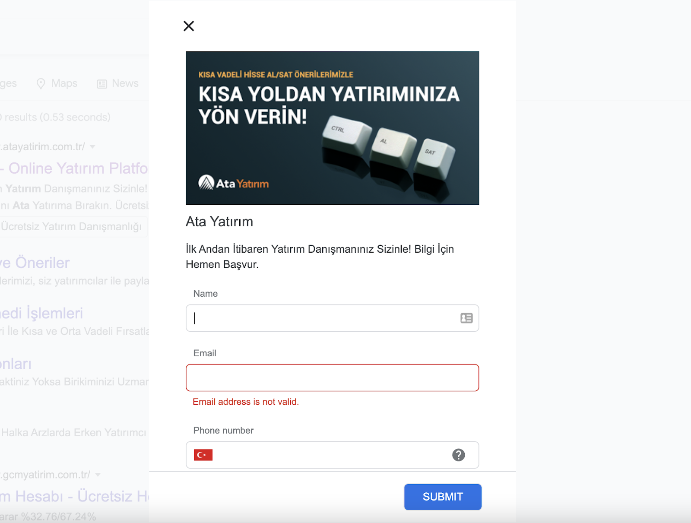Click 'Halka Arzlarda Erken Yatırımcı' background text
Image resolution: width=691 pixels, height=523 pixels.
click(74, 432)
